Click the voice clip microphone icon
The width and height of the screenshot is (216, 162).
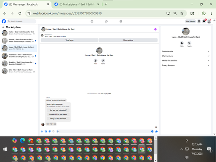click(42, 131)
